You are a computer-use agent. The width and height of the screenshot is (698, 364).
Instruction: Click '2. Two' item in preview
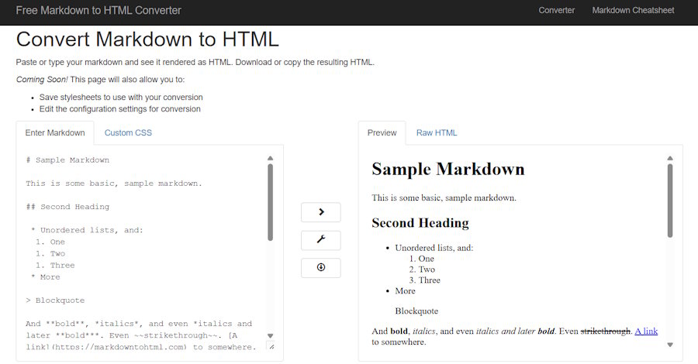coord(422,270)
